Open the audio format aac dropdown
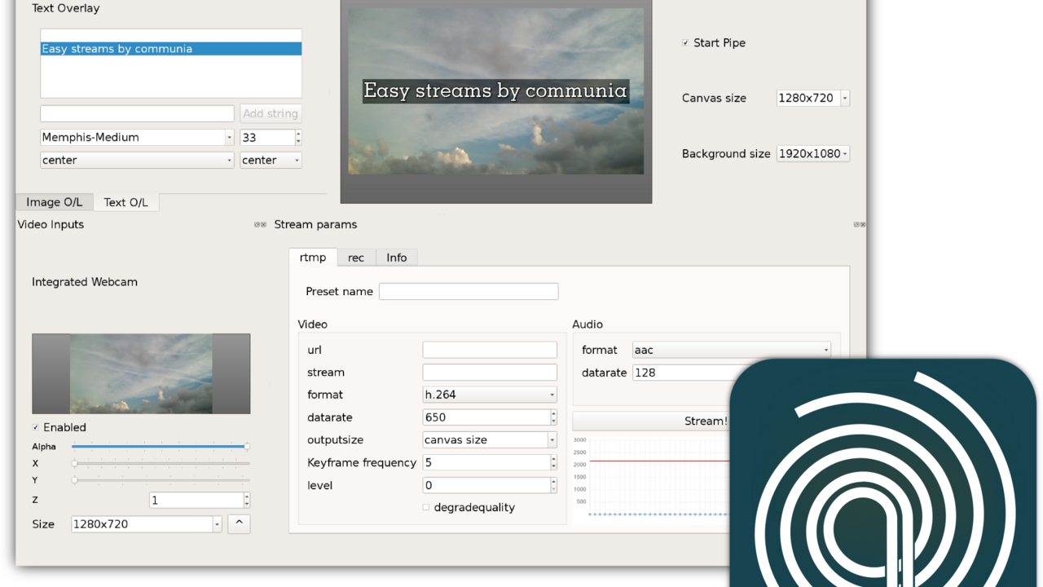 click(x=732, y=350)
